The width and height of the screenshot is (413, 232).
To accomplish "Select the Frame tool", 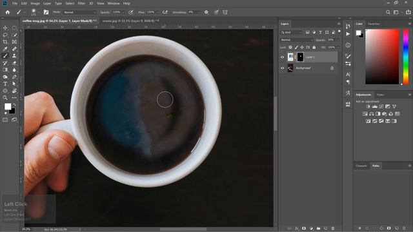I will pos(14,42).
